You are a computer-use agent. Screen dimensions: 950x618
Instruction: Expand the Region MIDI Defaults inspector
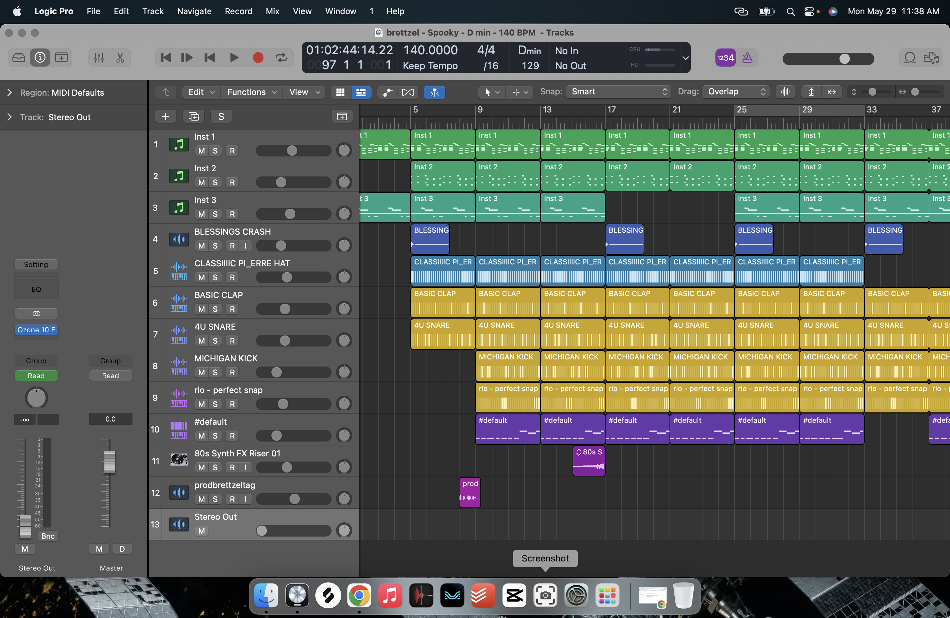[10, 93]
